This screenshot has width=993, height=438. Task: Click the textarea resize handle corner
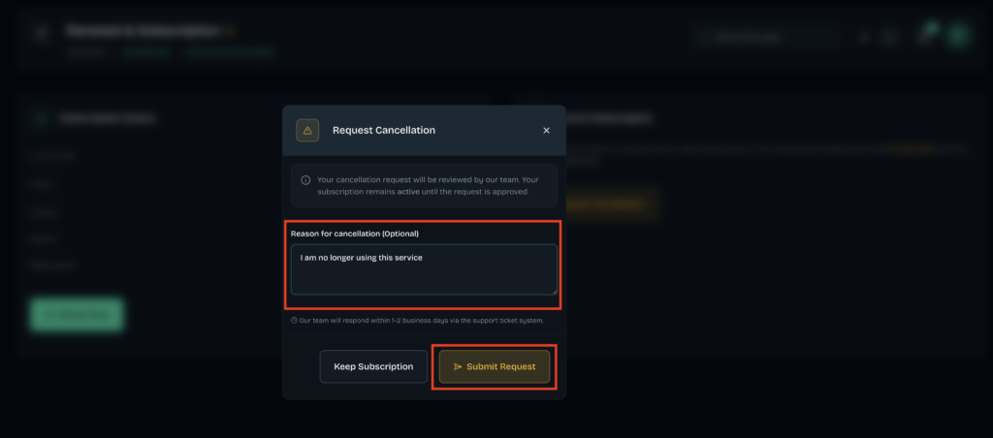click(x=555, y=292)
